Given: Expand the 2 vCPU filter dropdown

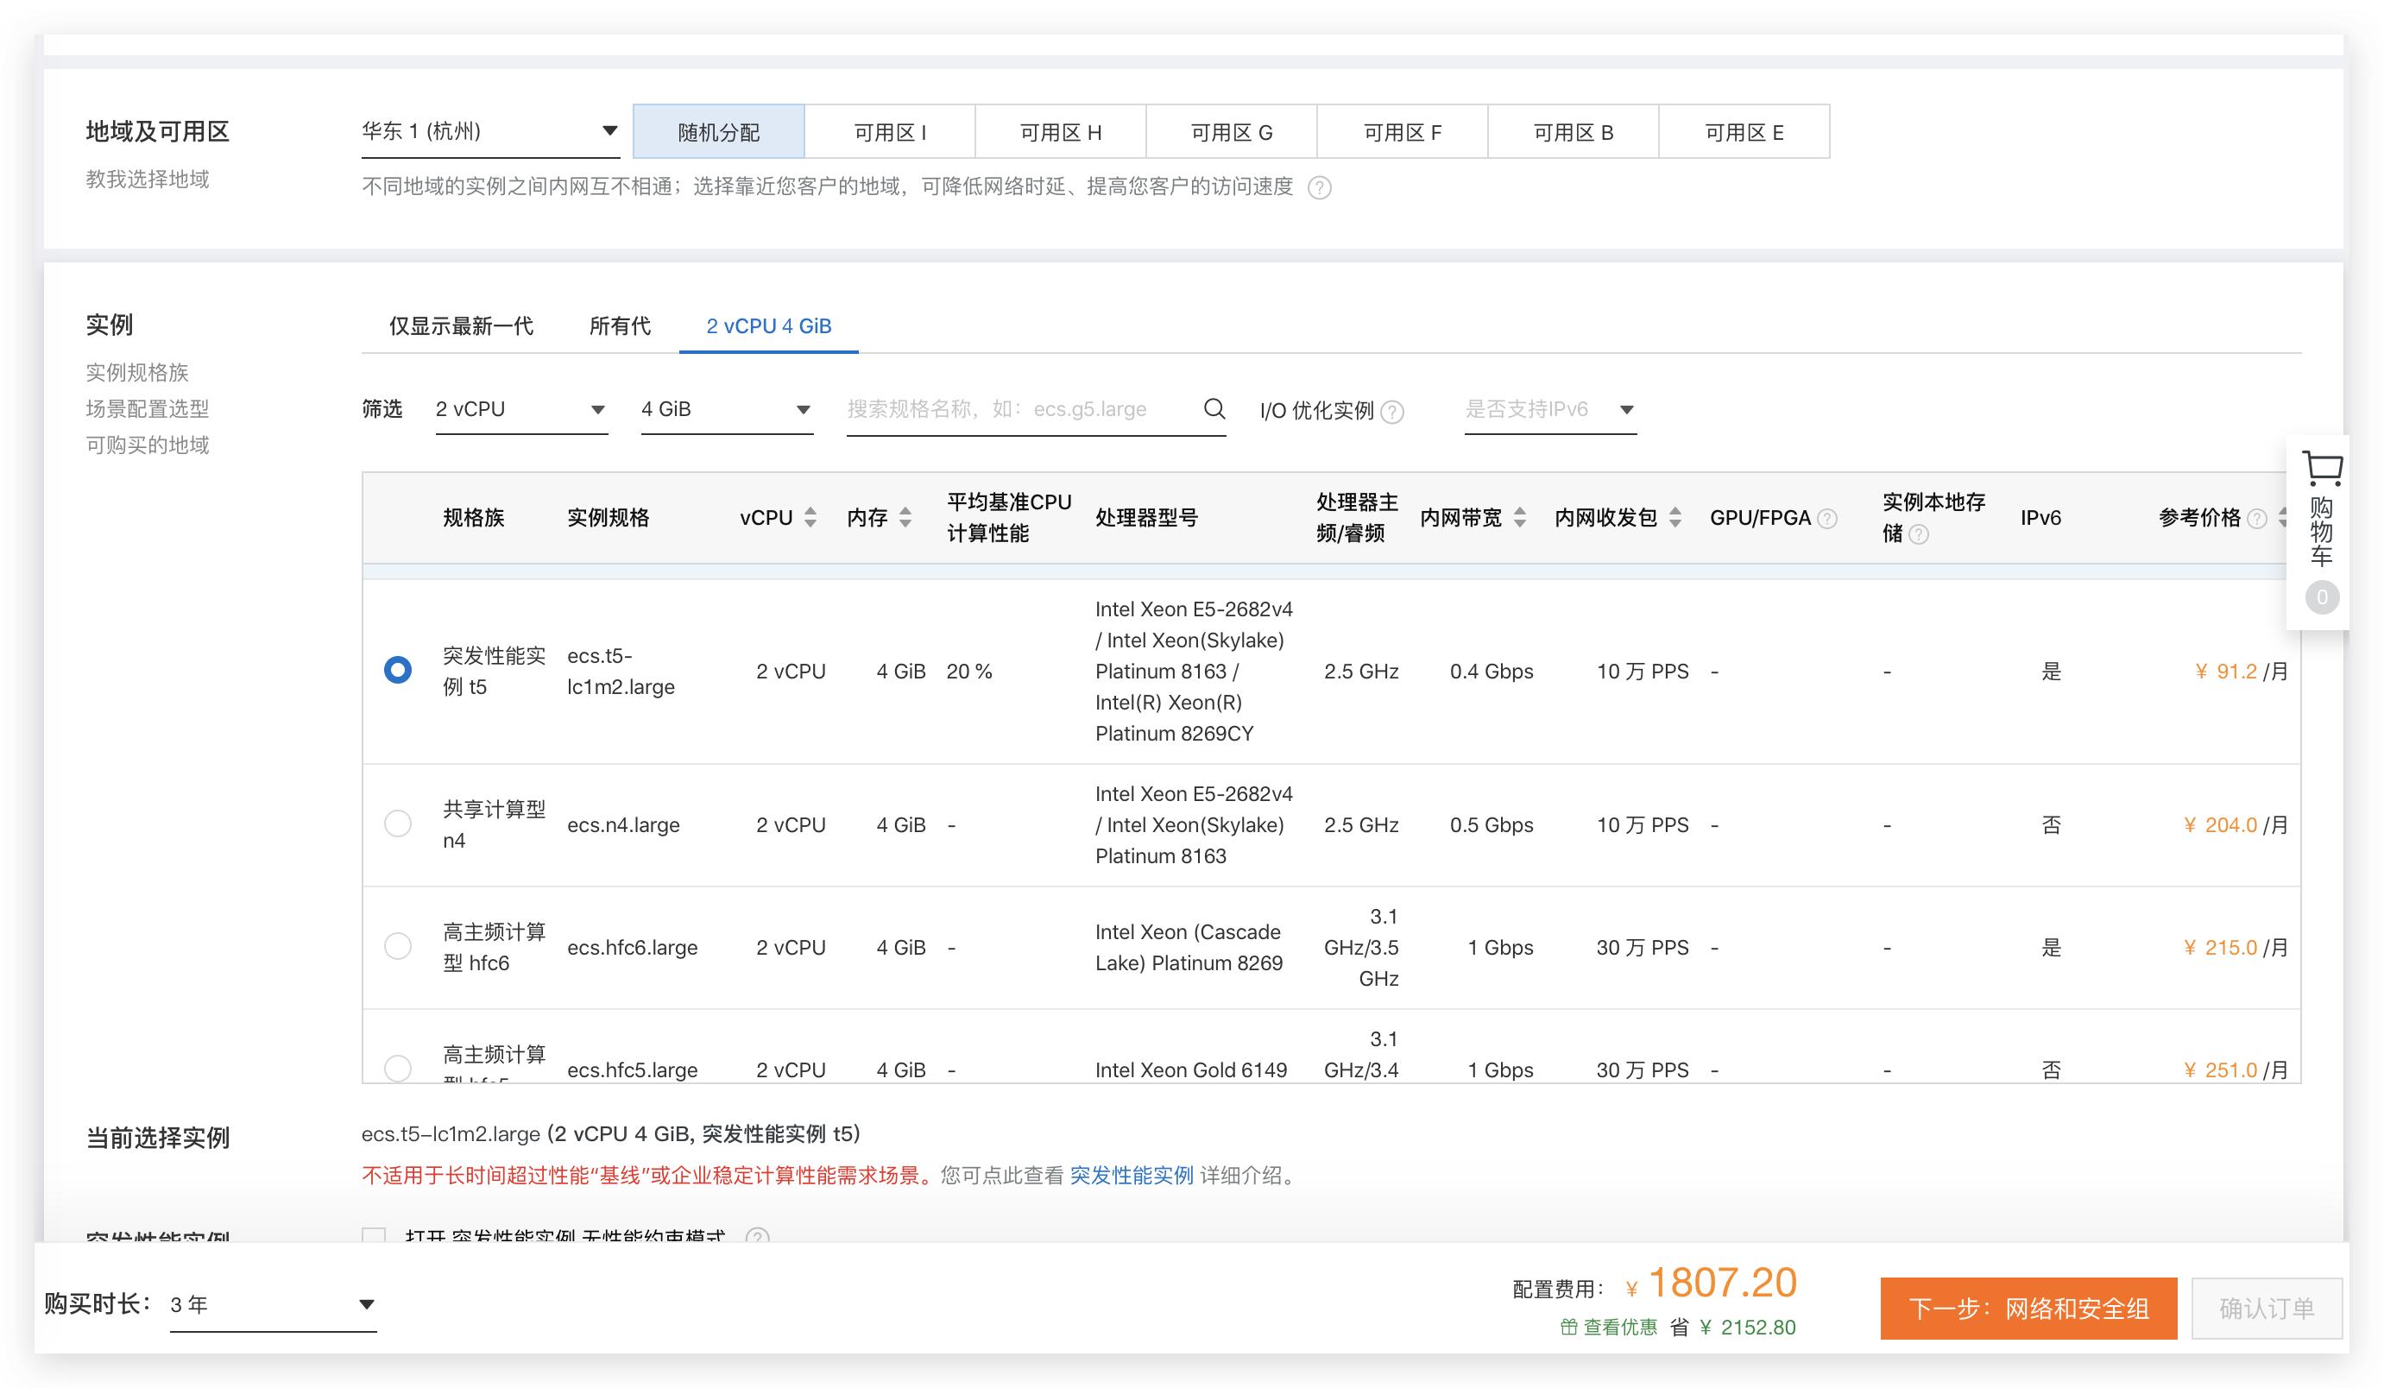Looking at the screenshot, I should [520, 410].
